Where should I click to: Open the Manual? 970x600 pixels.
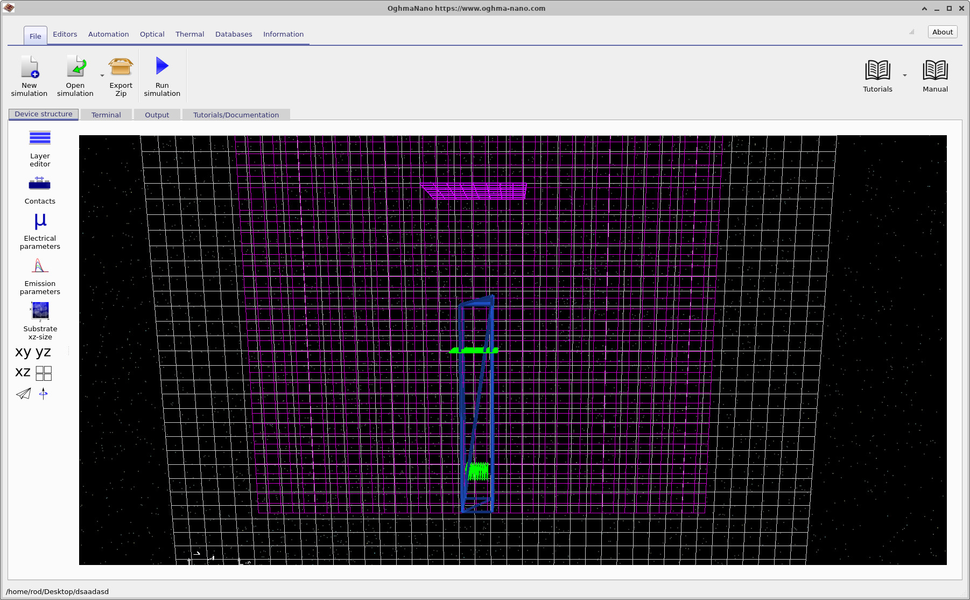pyautogui.click(x=934, y=70)
